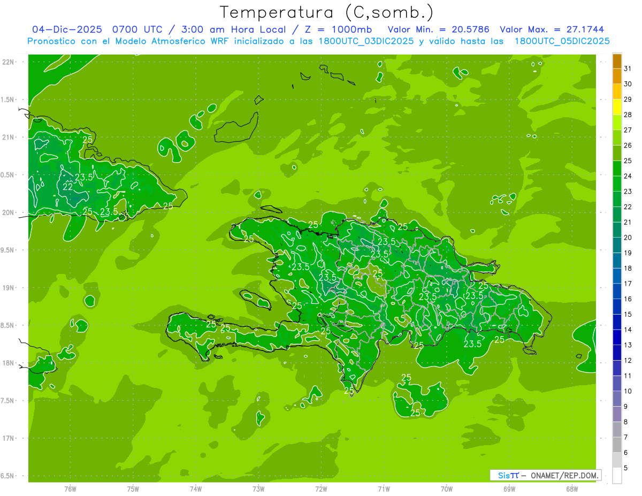Click the "73W" longitude axis label

point(258,489)
